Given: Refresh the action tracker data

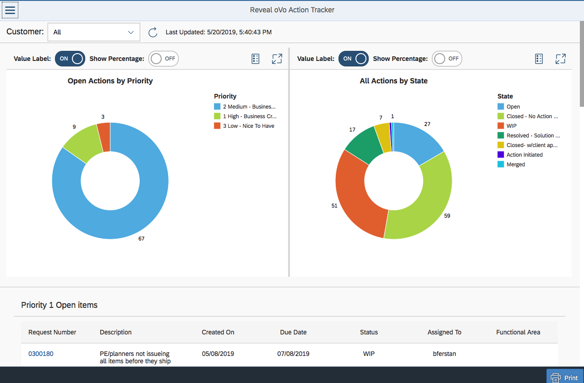Looking at the screenshot, I should (x=153, y=32).
